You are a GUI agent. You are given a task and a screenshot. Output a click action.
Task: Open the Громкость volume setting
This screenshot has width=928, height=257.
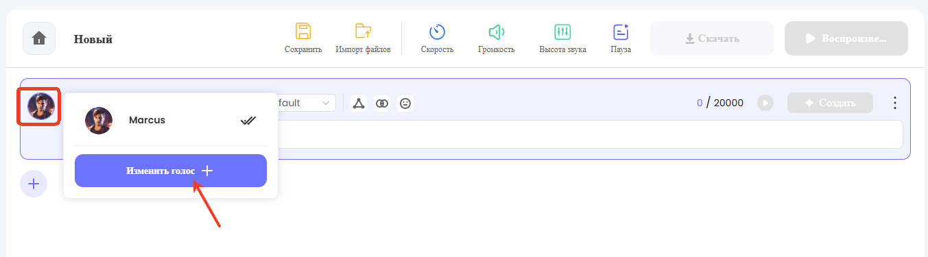click(x=496, y=38)
